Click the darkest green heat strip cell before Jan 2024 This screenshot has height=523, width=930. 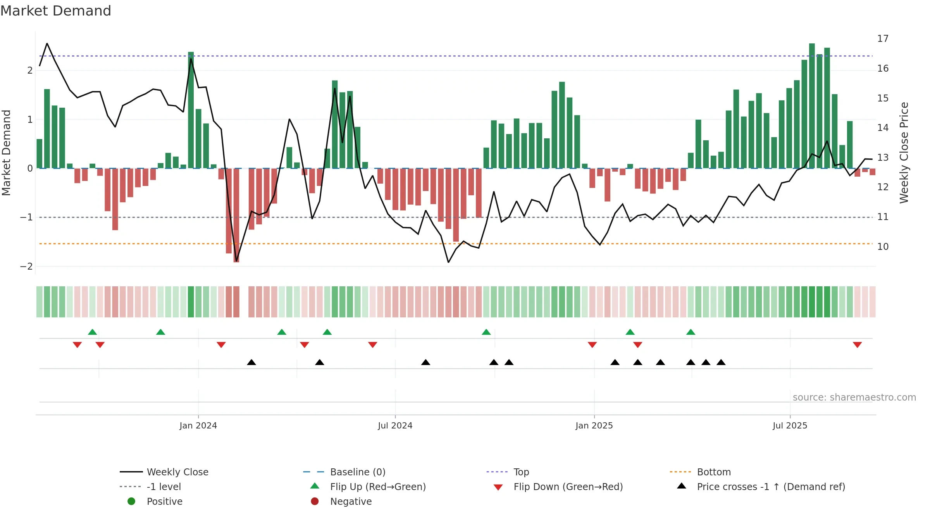tap(191, 302)
